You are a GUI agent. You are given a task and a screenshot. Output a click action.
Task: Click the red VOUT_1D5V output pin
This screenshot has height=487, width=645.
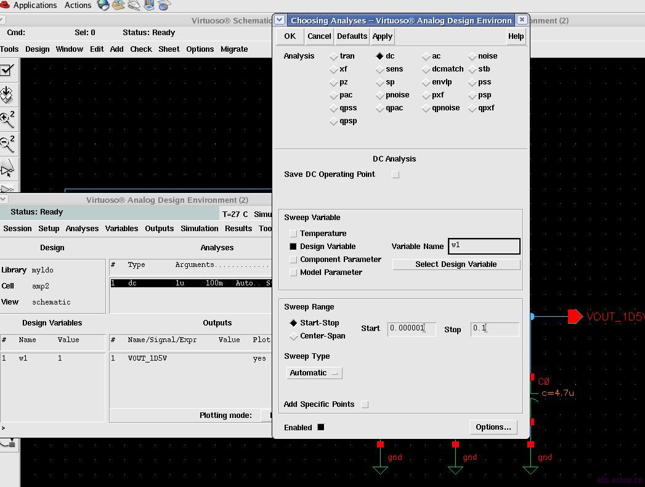click(x=575, y=317)
